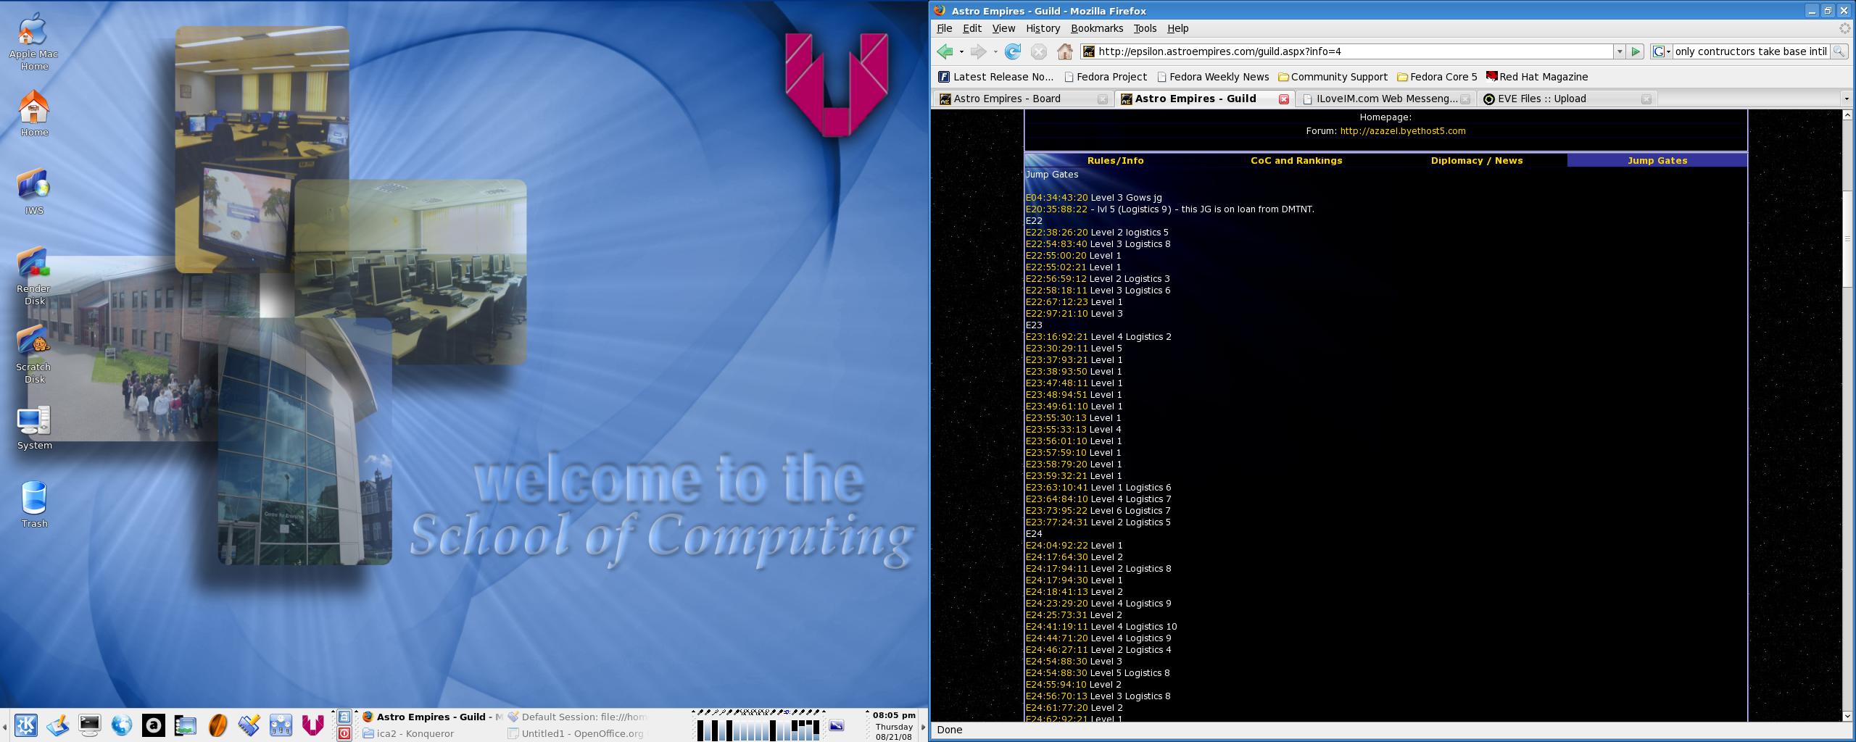This screenshot has height=742, width=1856.
Task: Open the Latest Release Notes bookmark
Action: [x=996, y=77]
